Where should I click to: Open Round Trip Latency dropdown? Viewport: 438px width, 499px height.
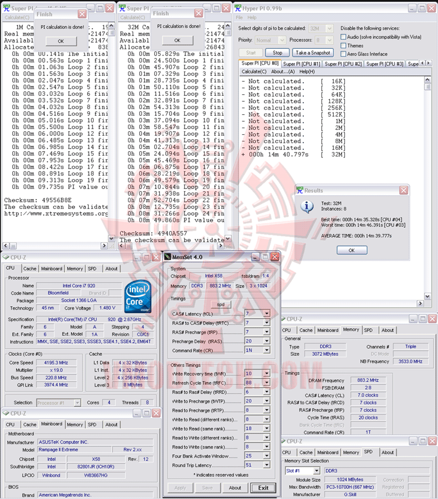tap(267, 465)
